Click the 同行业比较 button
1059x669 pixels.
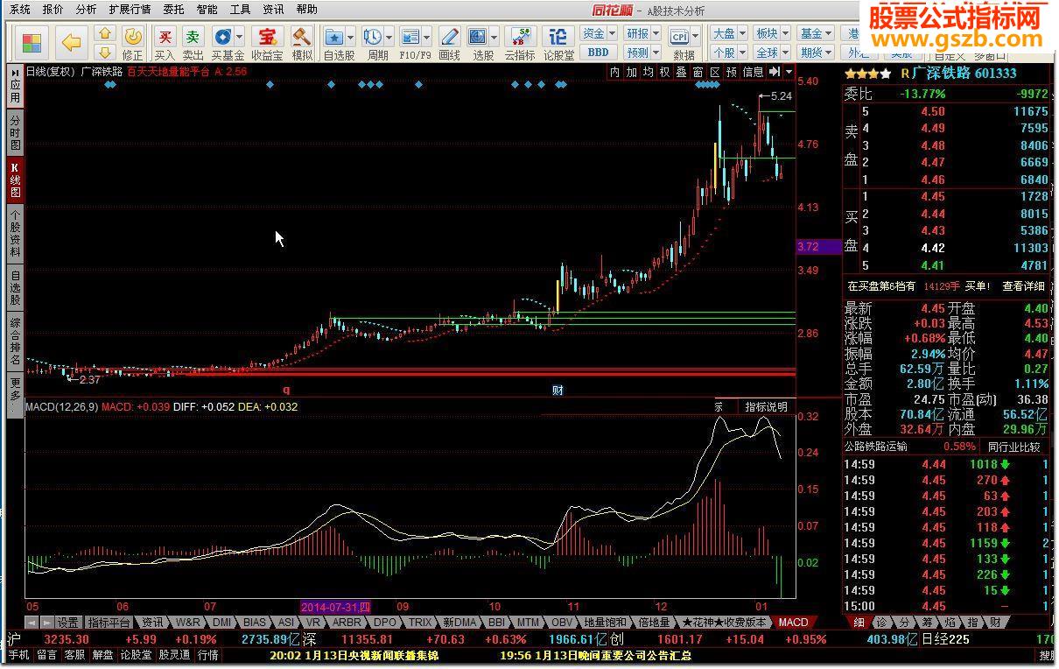pyautogui.click(x=1014, y=447)
